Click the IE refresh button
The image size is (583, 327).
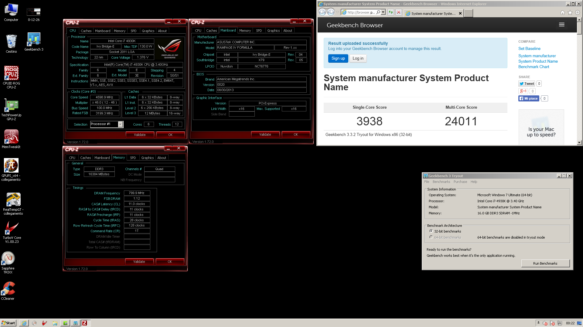pos(391,12)
